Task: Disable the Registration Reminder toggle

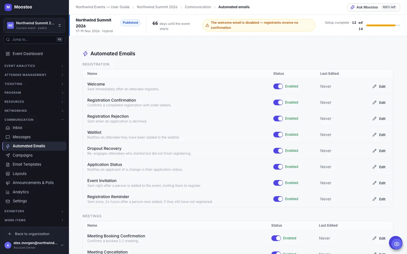Action: [278, 199]
